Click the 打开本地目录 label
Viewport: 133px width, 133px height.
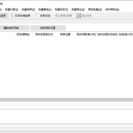pos(23,16)
